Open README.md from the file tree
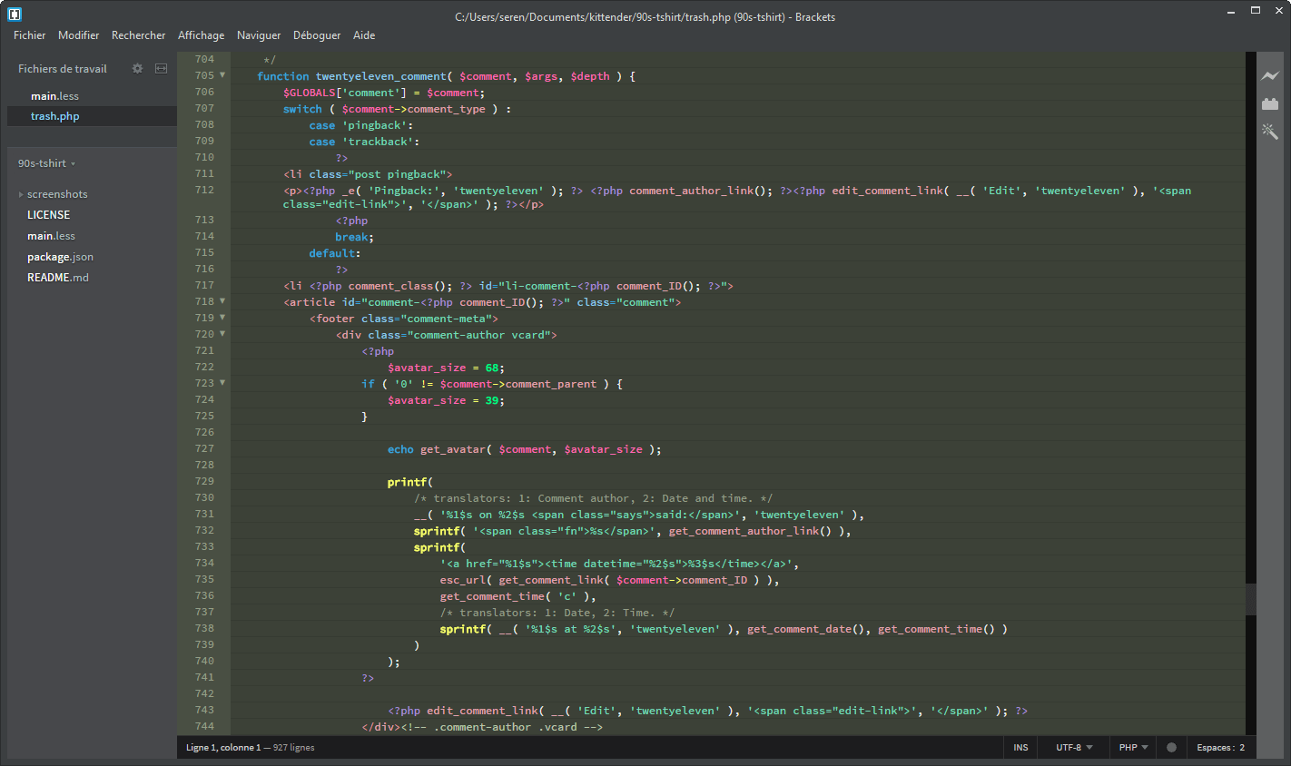The width and height of the screenshot is (1291, 766). tap(58, 278)
